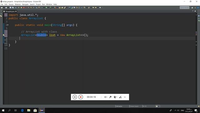This screenshot has width=200, height=113.
Task: Open the File menu
Action: [2, 4]
